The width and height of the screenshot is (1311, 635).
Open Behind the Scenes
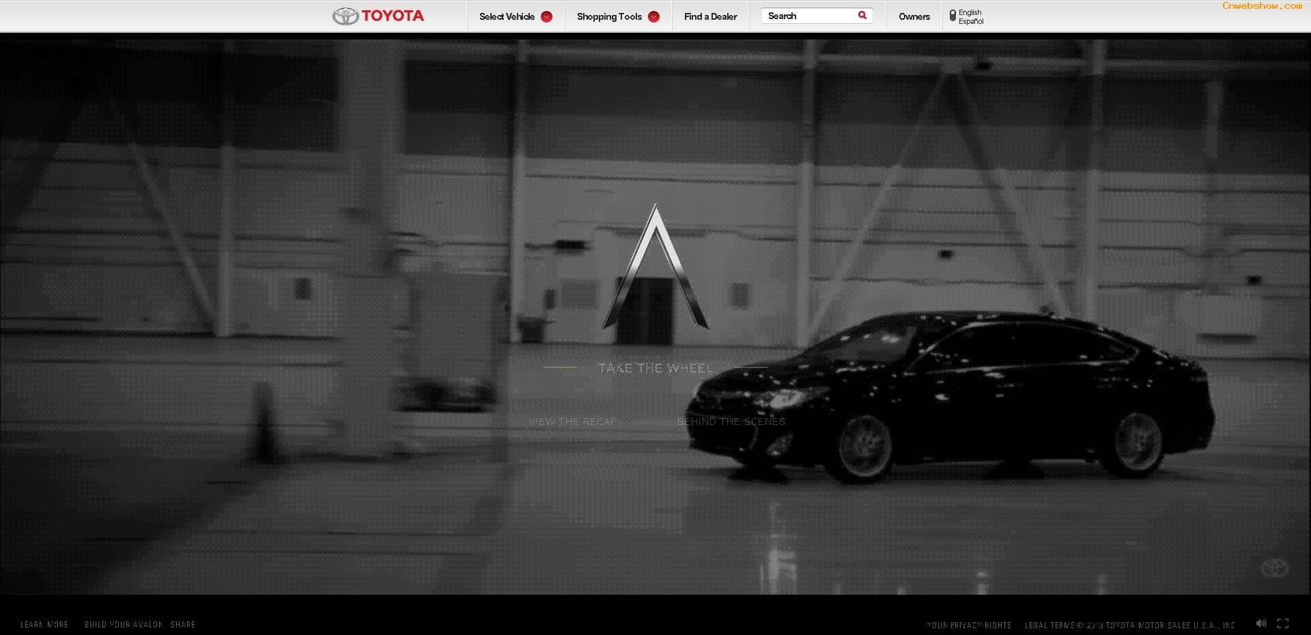point(731,422)
